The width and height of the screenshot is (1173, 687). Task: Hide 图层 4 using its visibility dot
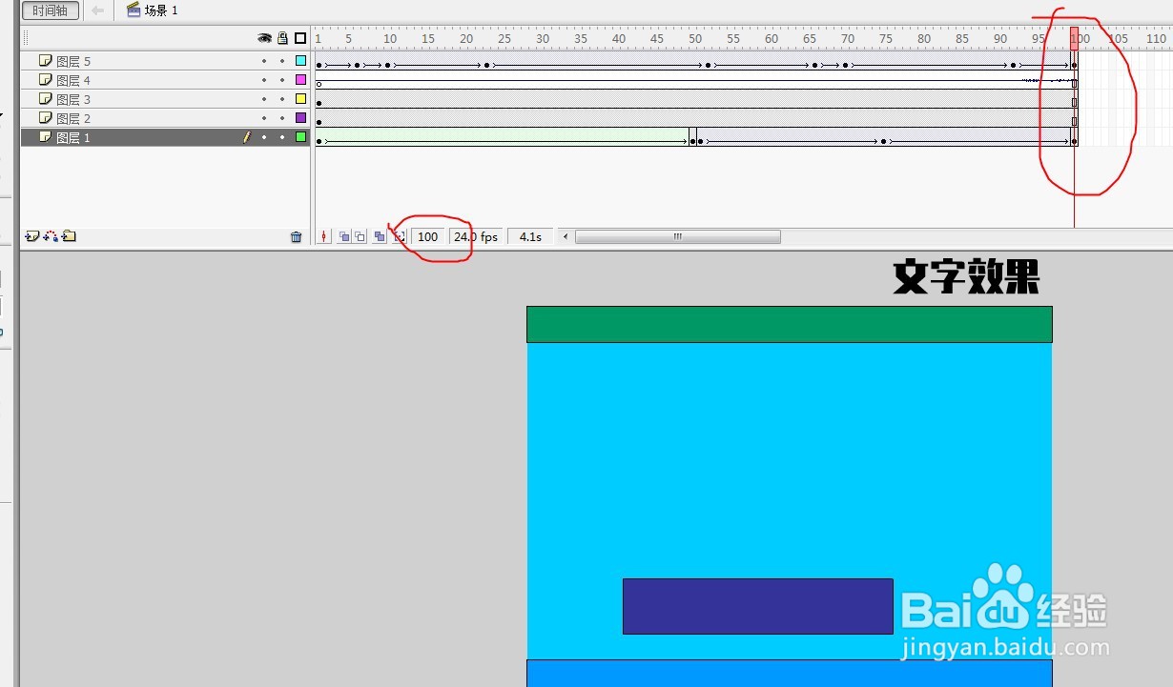pyautogui.click(x=264, y=80)
